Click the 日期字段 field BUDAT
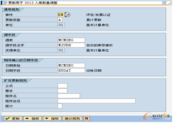The height and width of the screenshot is (123, 173). point(71,71)
